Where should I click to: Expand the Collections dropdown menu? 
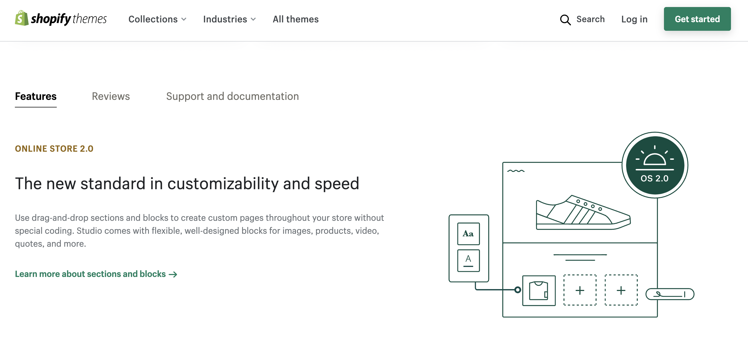[153, 19]
